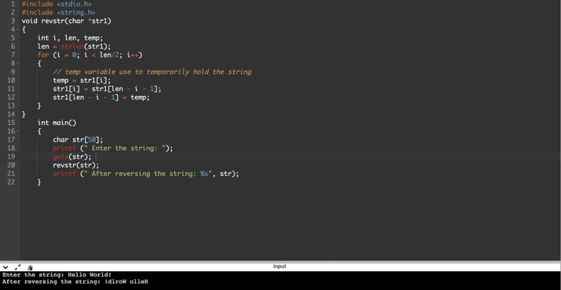Click the revstr(str) call on line 20
The height and width of the screenshot is (290, 561).
point(76,166)
